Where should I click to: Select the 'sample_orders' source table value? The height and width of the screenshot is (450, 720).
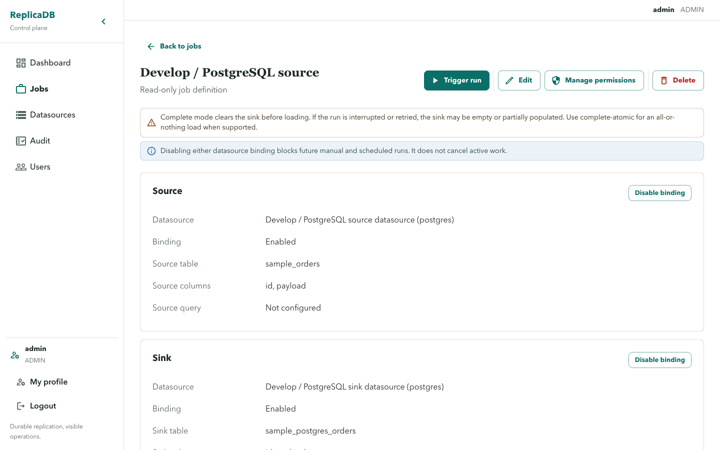292,264
